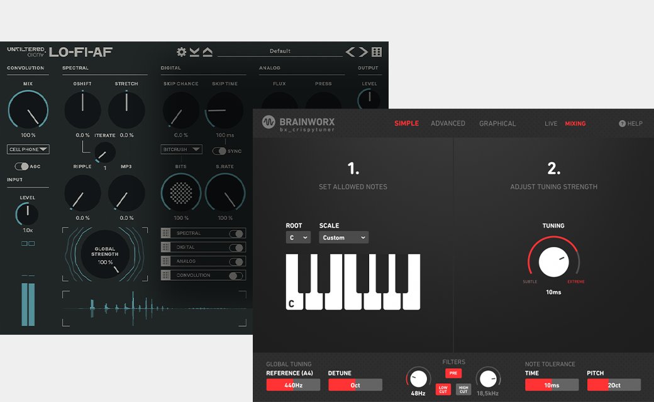Image resolution: width=654 pixels, height=402 pixels.
Task: Click the Convolution row drag handle icon
Action: tap(165, 275)
